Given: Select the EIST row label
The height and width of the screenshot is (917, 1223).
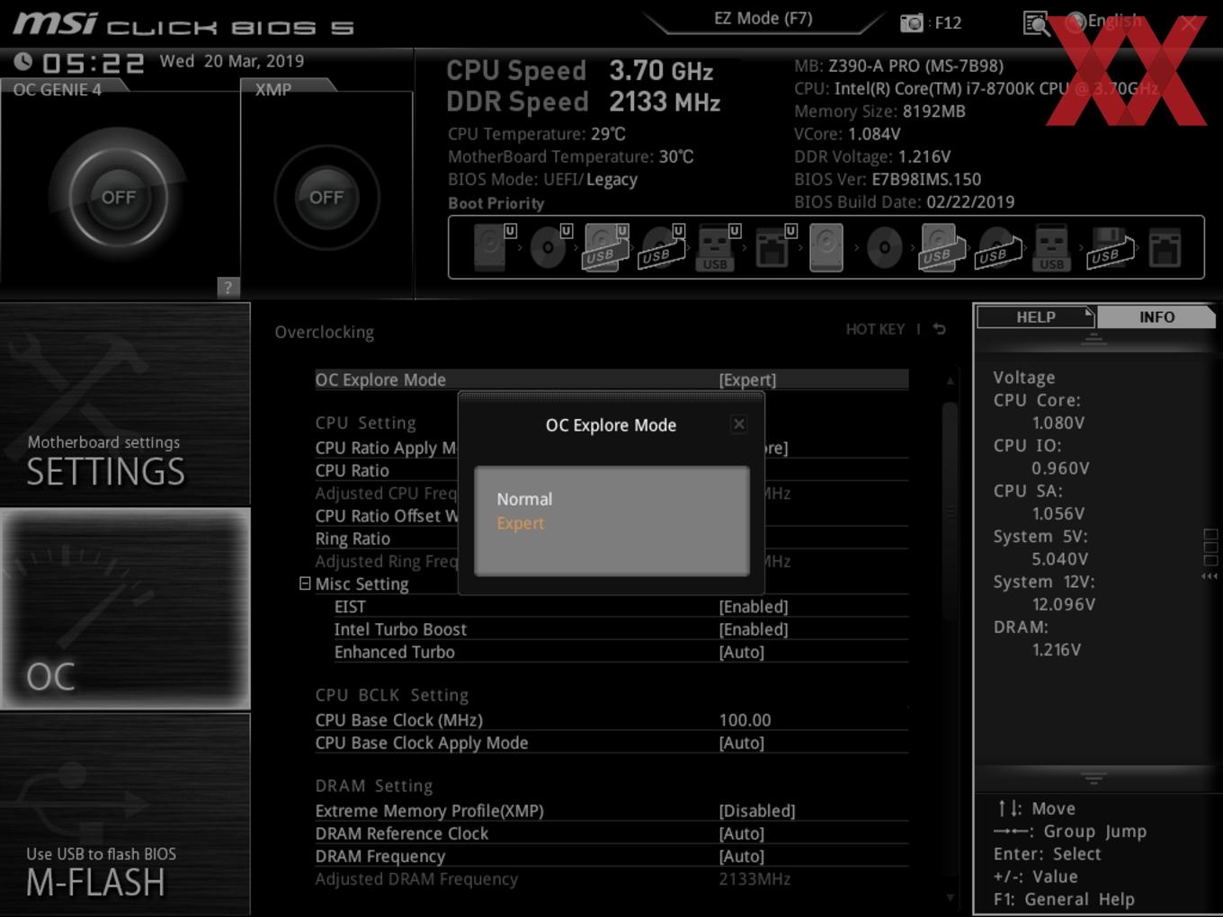Looking at the screenshot, I should point(350,607).
